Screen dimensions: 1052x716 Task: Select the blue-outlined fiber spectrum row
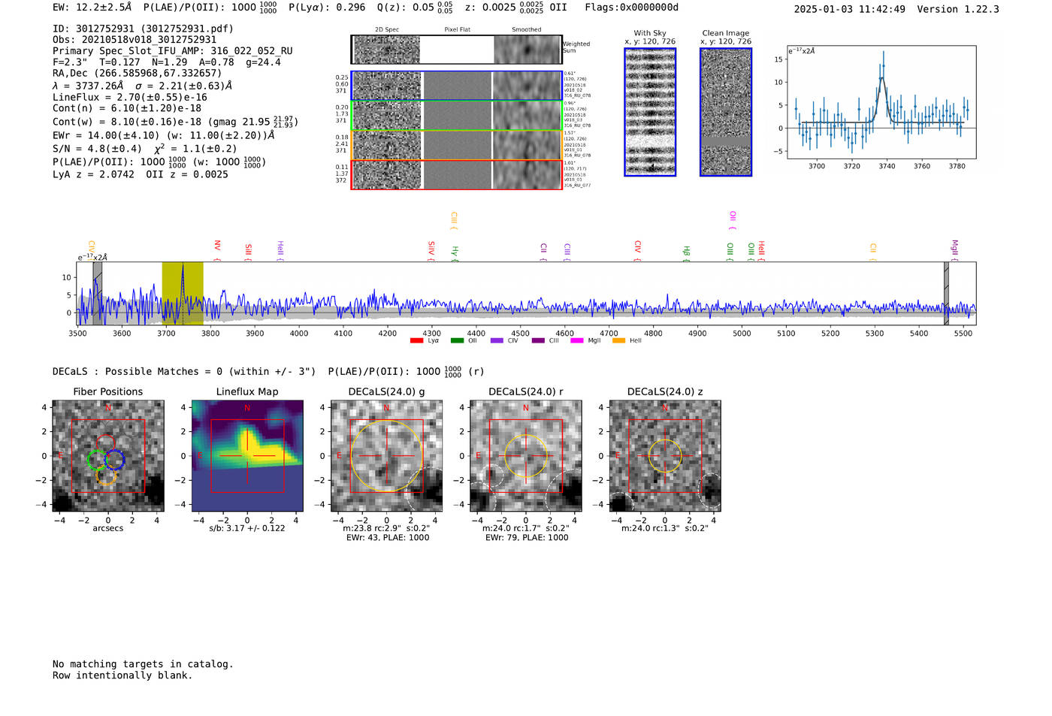(457, 86)
